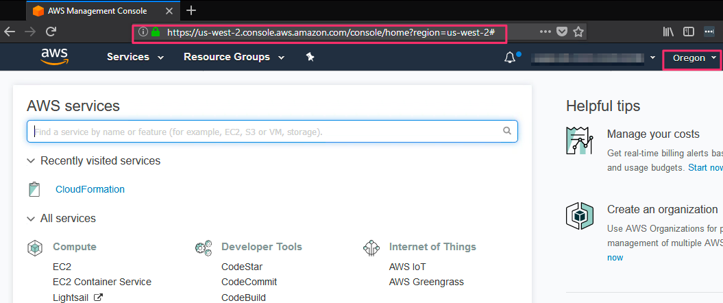Go back with the browser back arrow

(10, 32)
